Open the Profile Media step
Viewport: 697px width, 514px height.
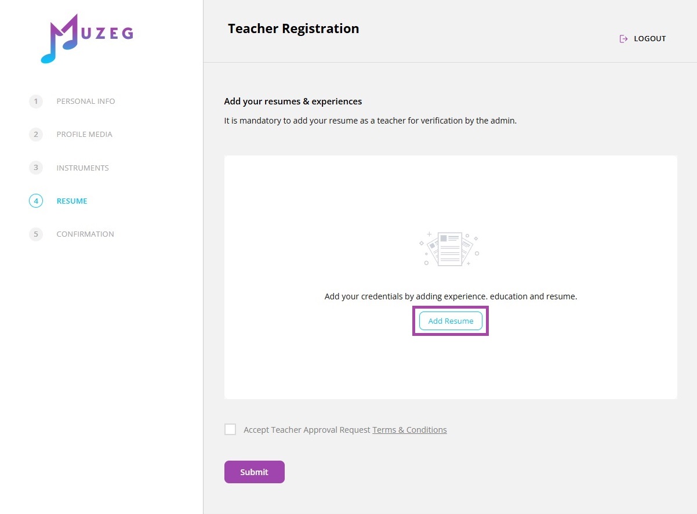point(84,135)
